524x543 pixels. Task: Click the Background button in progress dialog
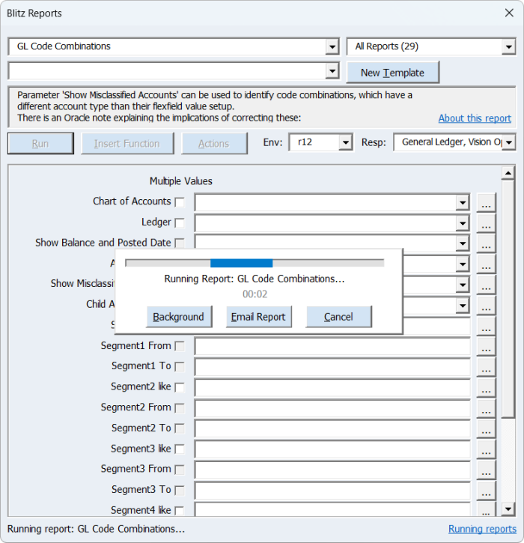[179, 317]
